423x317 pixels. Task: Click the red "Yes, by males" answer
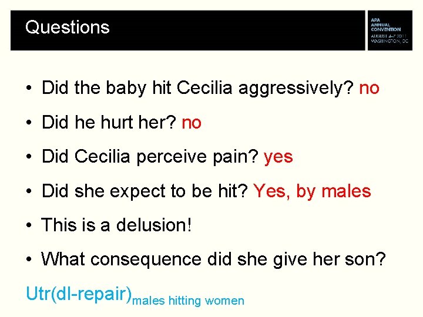(x=312, y=191)
